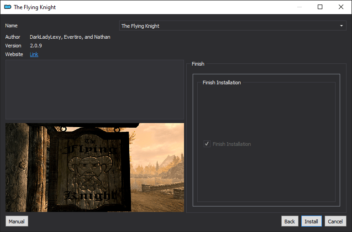Close the installer window
Screen dimensions: 352x232
(341, 7)
